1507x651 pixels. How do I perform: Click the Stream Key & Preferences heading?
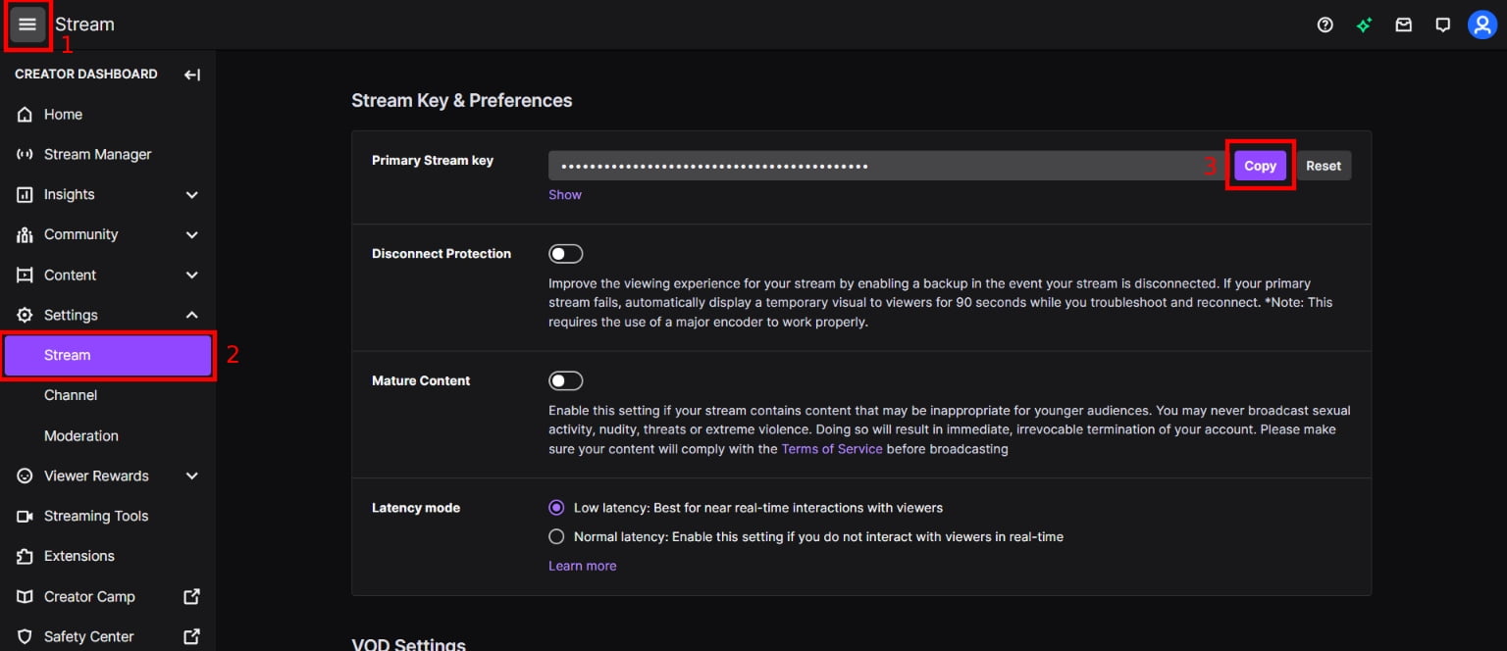[462, 101]
